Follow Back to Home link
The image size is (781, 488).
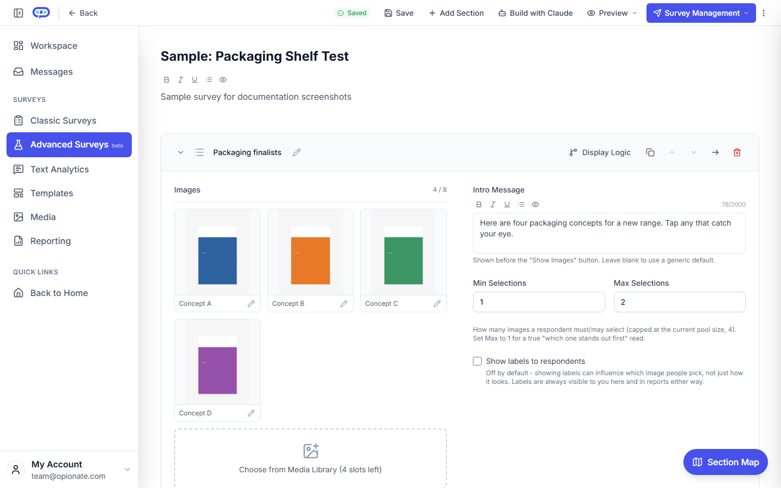(69, 293)
